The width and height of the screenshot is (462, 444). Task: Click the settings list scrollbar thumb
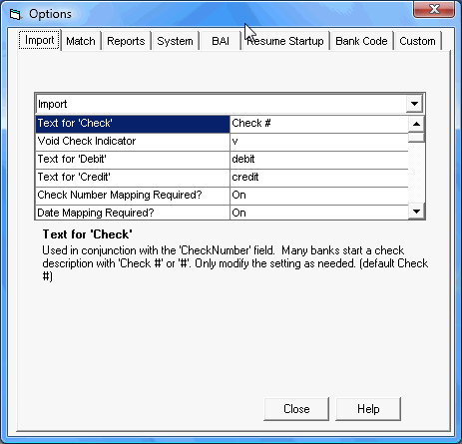416,138
